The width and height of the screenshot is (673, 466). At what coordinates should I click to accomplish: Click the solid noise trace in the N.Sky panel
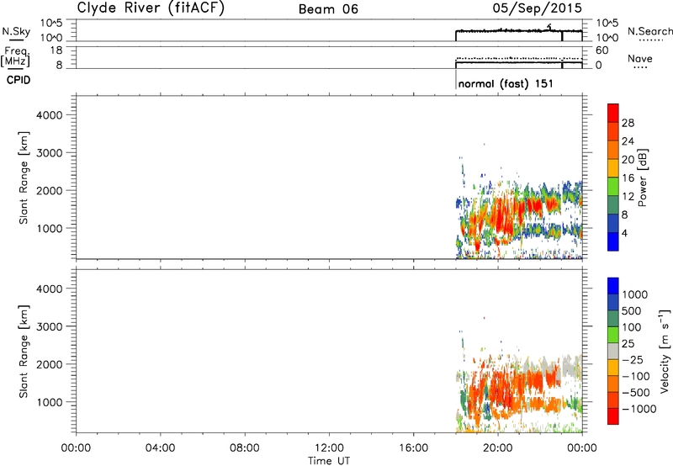point(518,31)
